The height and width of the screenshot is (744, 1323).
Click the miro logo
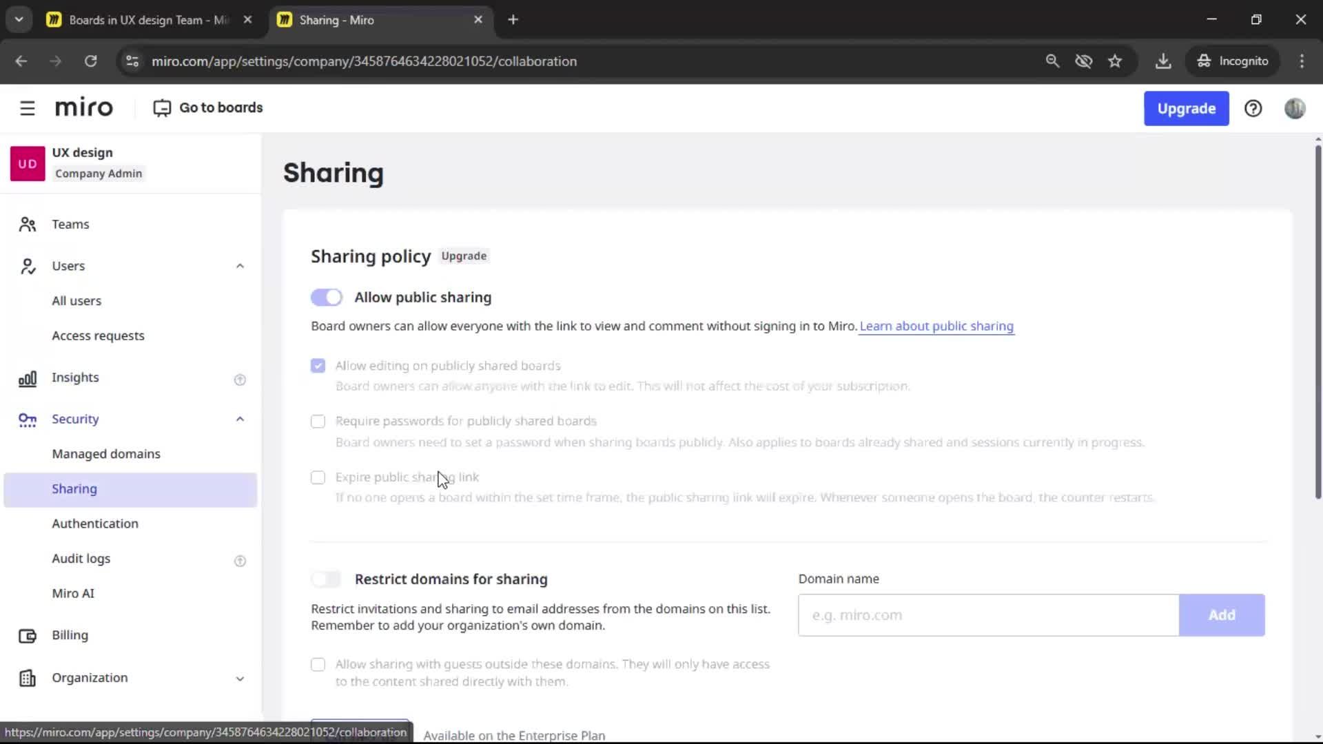(83, 108)
